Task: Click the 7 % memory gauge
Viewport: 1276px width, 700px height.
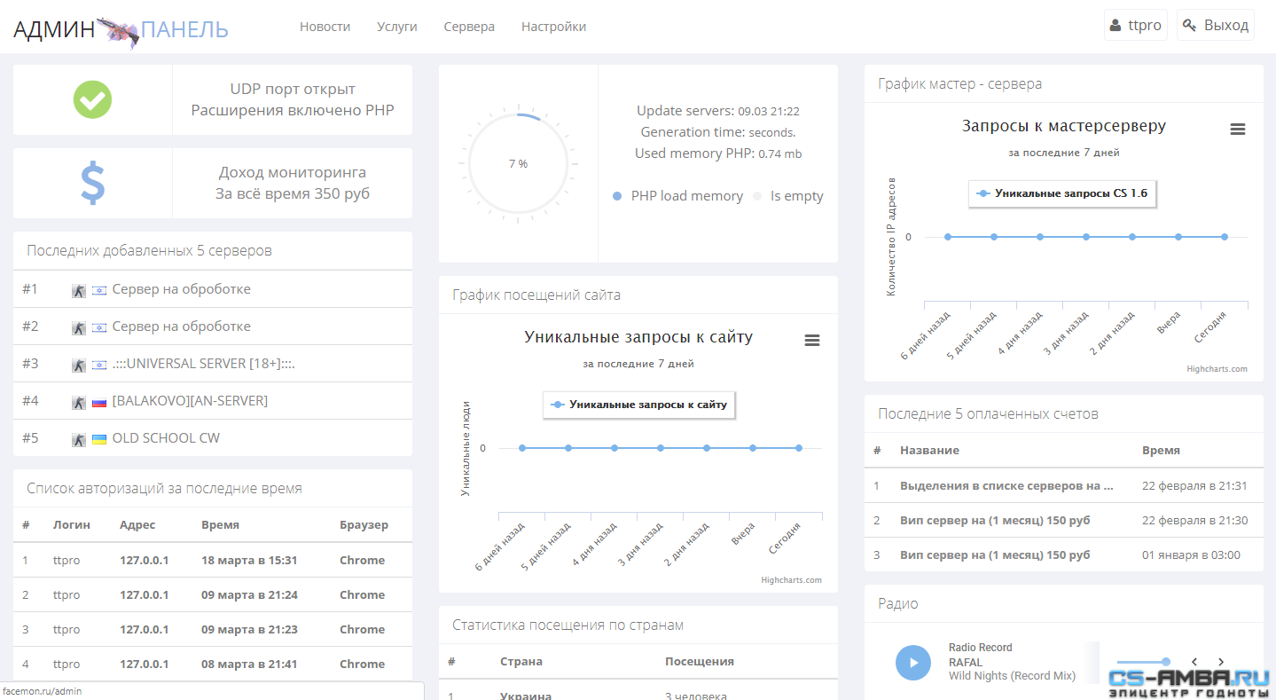Action: point(519,164)
